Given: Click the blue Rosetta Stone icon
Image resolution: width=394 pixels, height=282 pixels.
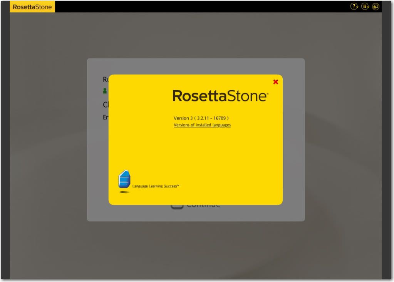Looking at the screenshot, I should click(124, 179).
